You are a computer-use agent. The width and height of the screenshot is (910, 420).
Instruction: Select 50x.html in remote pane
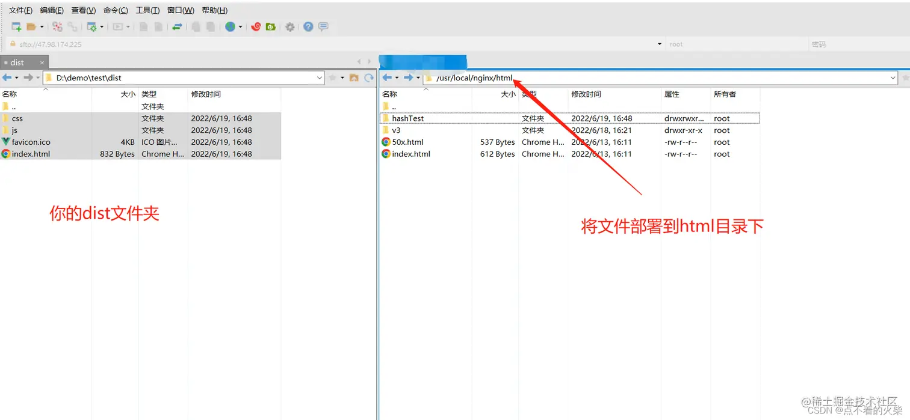[569, 142]
